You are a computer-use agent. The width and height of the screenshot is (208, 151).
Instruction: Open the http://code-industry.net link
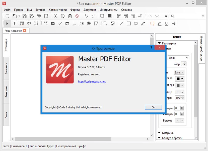point(92,82)
